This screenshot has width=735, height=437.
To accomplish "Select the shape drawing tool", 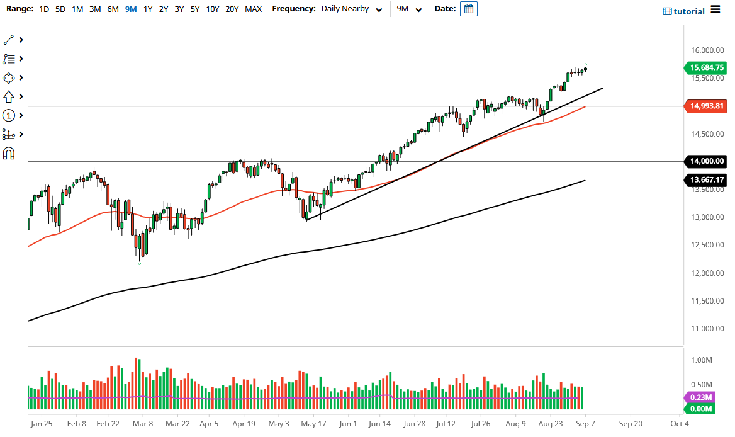I will pyautogui.click(x=9, y=77).
